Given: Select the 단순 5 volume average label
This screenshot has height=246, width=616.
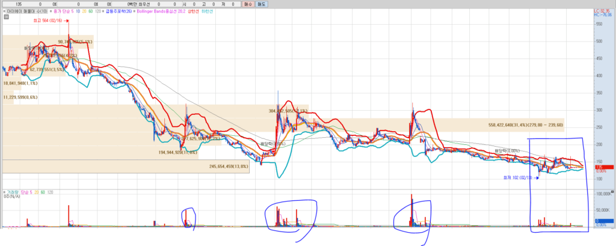Looking at the screenshot, I should [26, 192].
